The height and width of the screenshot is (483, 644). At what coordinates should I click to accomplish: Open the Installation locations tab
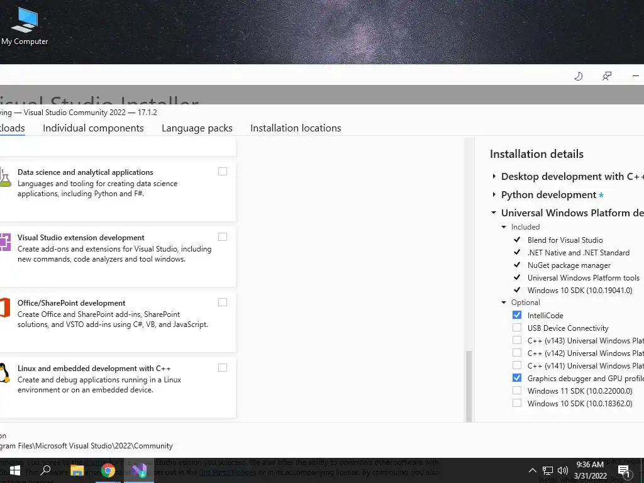click(x=296, y=128)
